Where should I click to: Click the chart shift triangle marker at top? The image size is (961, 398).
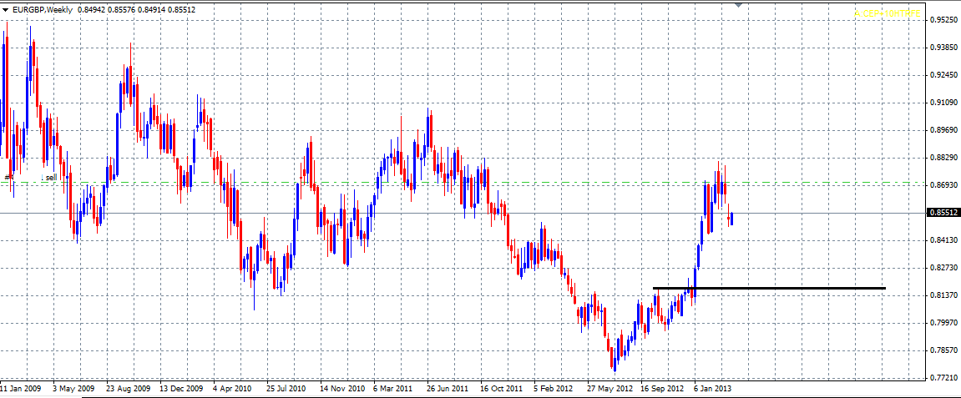tap(737, 4)
